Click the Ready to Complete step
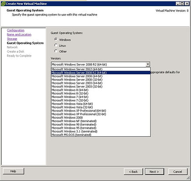The image size is (191, 181). point(19,56)
